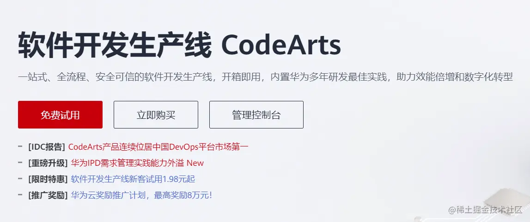Click dash bullet before 推广奖励

click(x=20, y=194)
